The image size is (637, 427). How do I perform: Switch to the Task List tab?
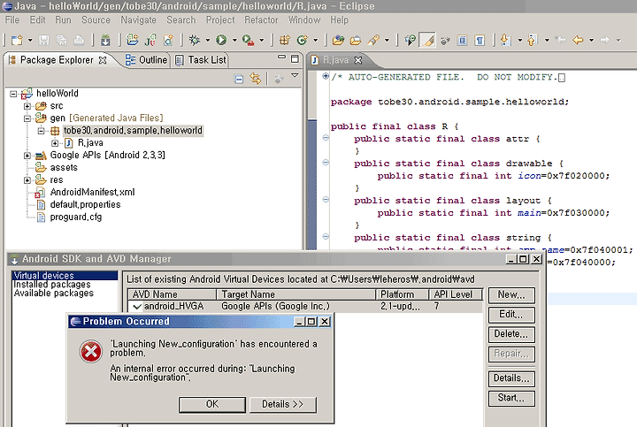pyautogui.click(x=201, y=60)
